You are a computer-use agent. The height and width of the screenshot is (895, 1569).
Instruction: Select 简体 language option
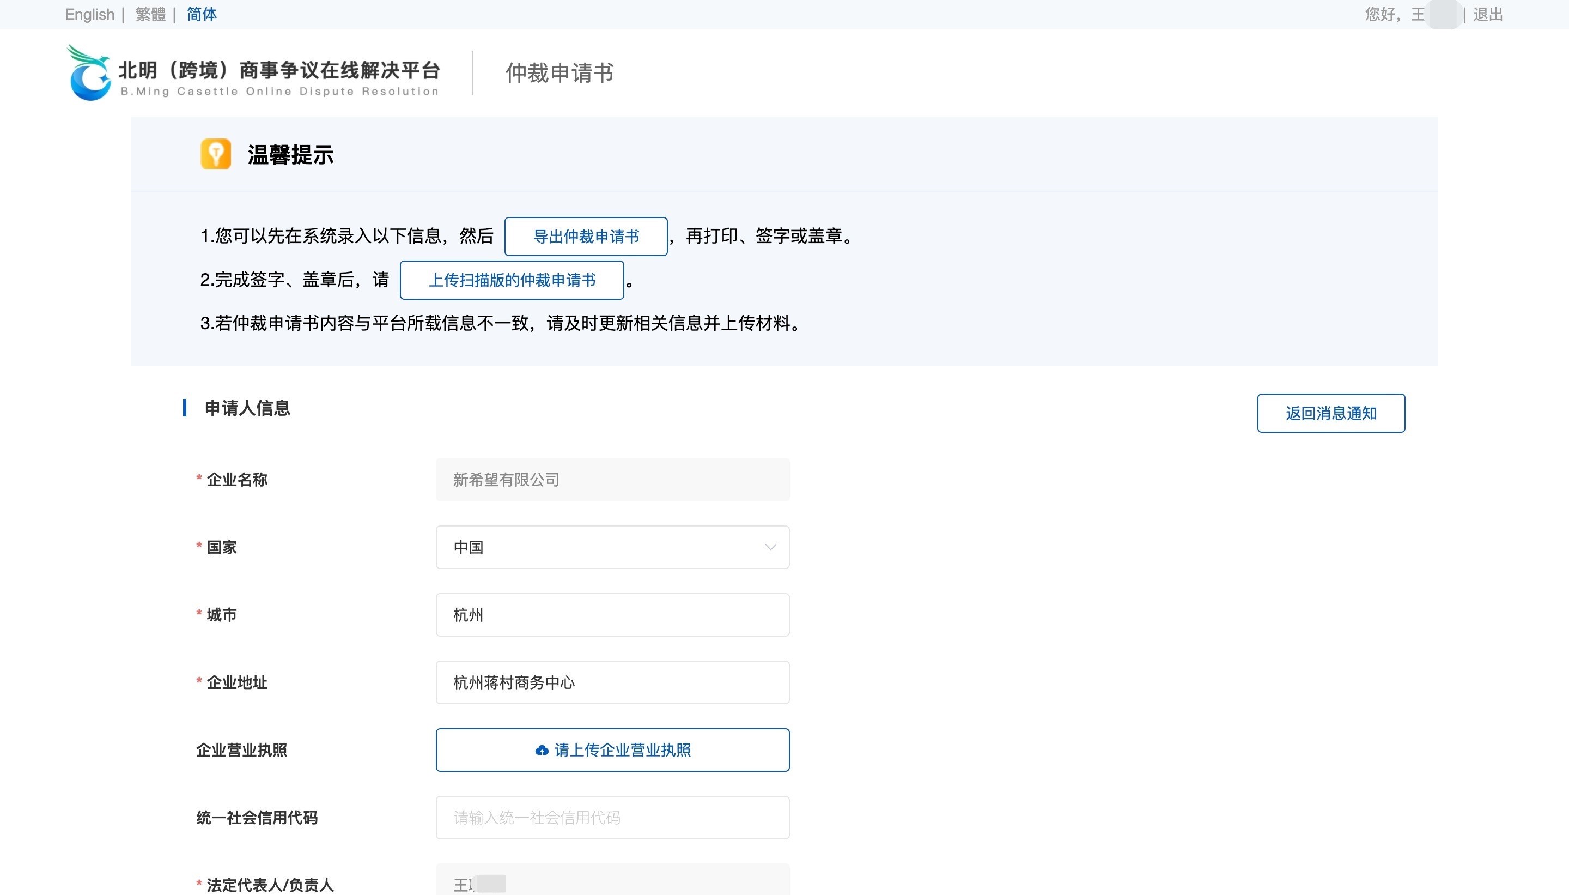[x=202, y=14]
